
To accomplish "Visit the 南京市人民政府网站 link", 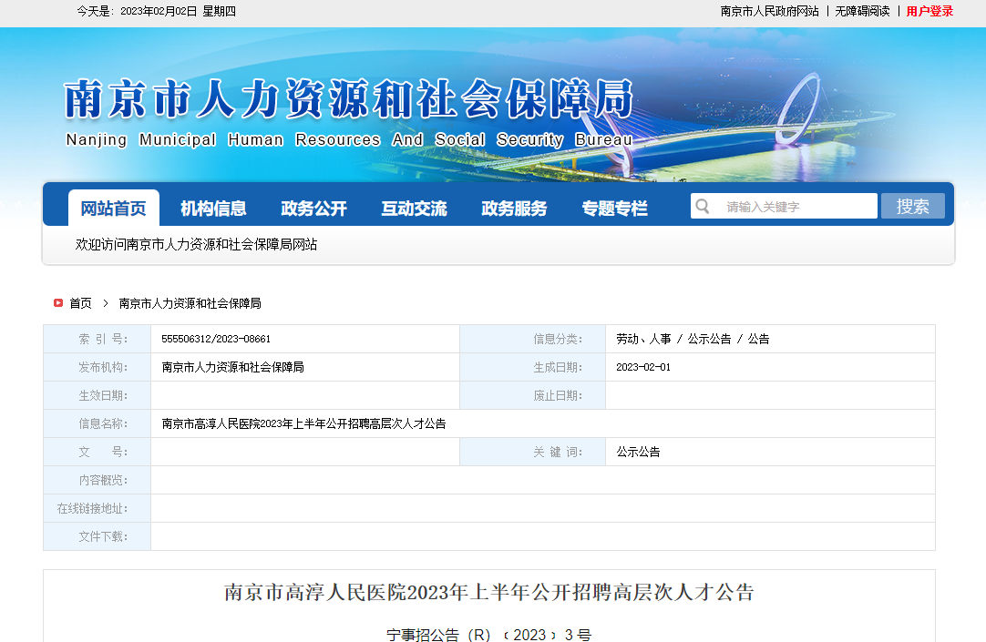I will coord(769,11).
